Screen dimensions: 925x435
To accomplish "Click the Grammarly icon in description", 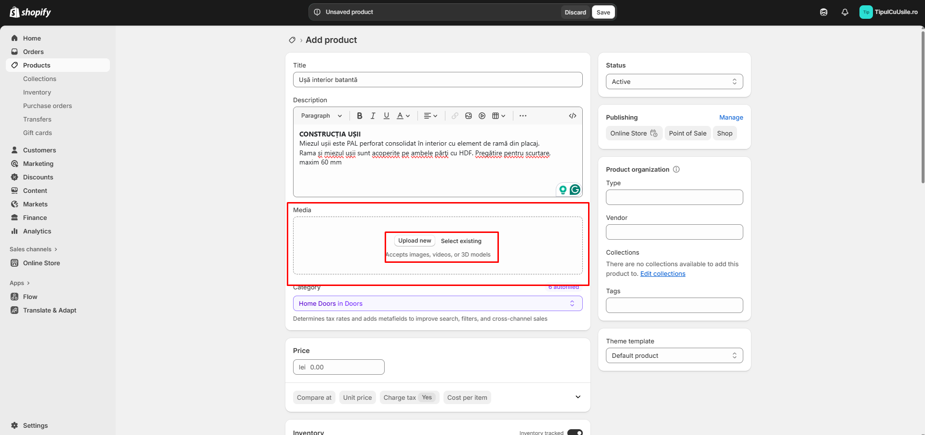I will coord(575,190).
